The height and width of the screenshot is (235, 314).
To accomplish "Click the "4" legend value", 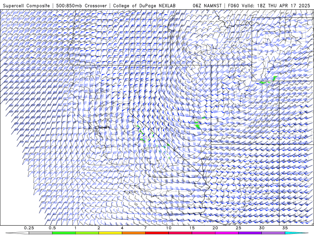I will click(122, 228).
